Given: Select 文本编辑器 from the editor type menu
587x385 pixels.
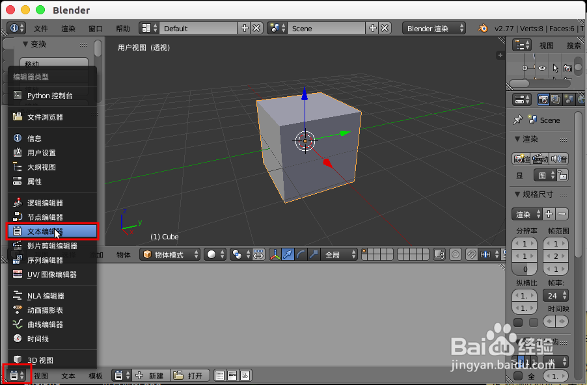Looking at the screenshot, I should tap(52, 231).
